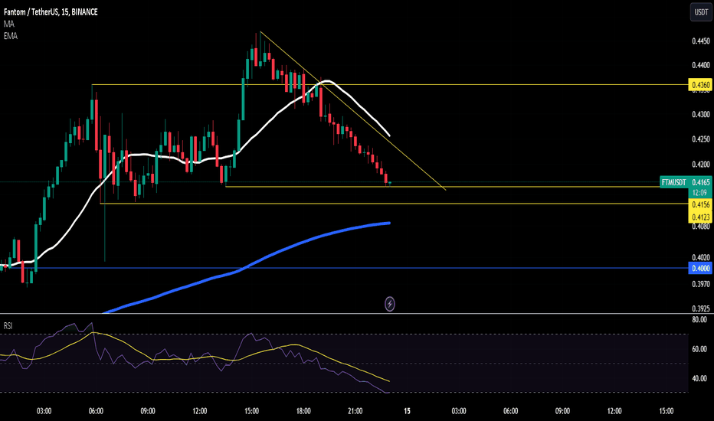Click the EMA indicator label

pos(11,36)
